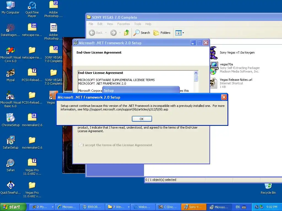Image resolution: width=282 pixels, height=211 pixels.
Task: Select the Safari compass desktop shortcut
Action: pyautogui.click(x=10, y=165)
